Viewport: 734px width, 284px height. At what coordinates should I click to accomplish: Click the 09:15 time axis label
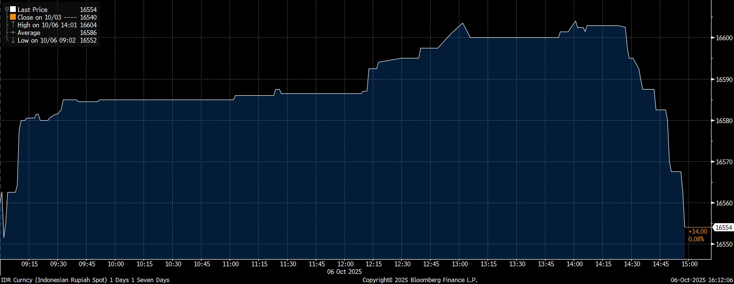(x=30, y=264)
